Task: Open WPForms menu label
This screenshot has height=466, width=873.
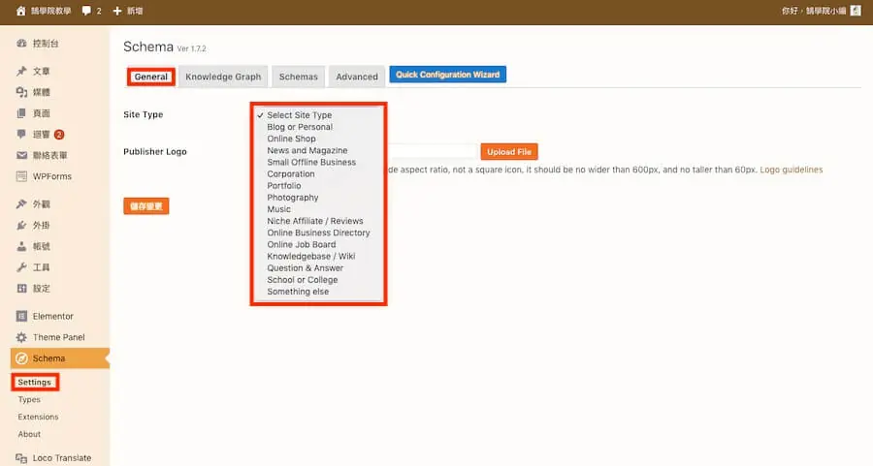Action: tap(52, 176)
